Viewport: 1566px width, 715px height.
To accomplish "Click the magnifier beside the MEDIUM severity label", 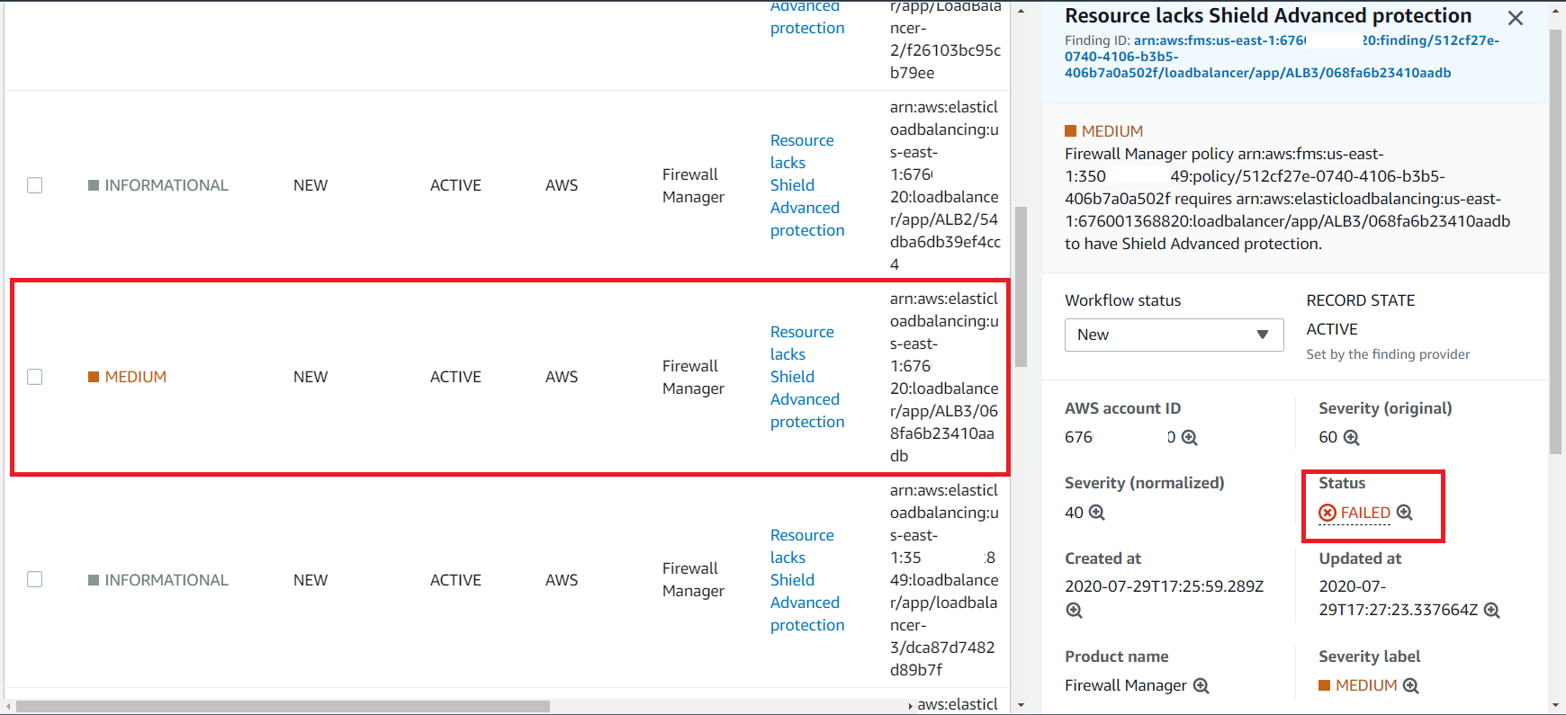I will click(x=1414, y=686).
